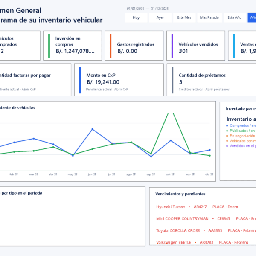Toggle the Vehículos con legend item
The image size is (256, 256).
tap(241, 141)
